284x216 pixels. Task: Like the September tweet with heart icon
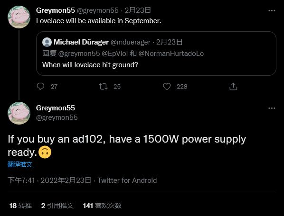[x=167, y=87]
